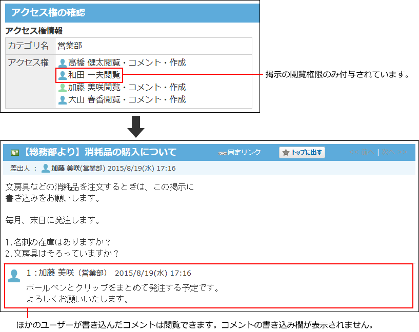This screenshot has width=419, height=332.
Task: Click bulletin icon before 【総務部より】 title
Action: 15,153
